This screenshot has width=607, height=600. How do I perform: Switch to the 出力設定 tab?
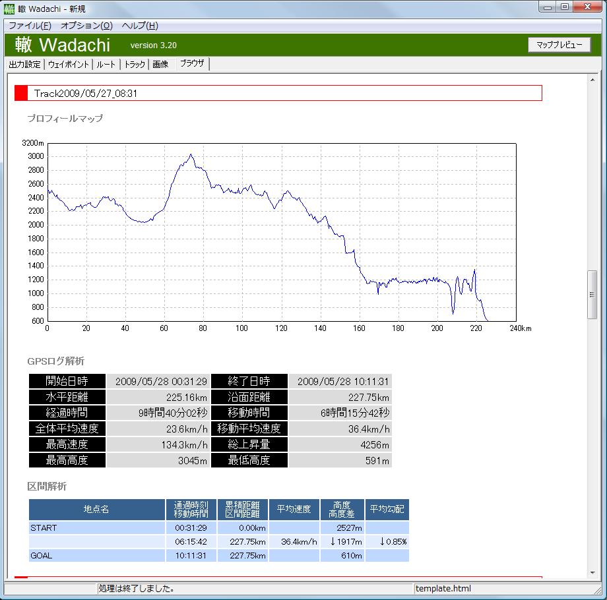pyautogui.click(x=25, y=65)
